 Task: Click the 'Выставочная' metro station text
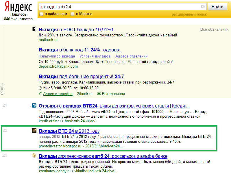(113, 94)
